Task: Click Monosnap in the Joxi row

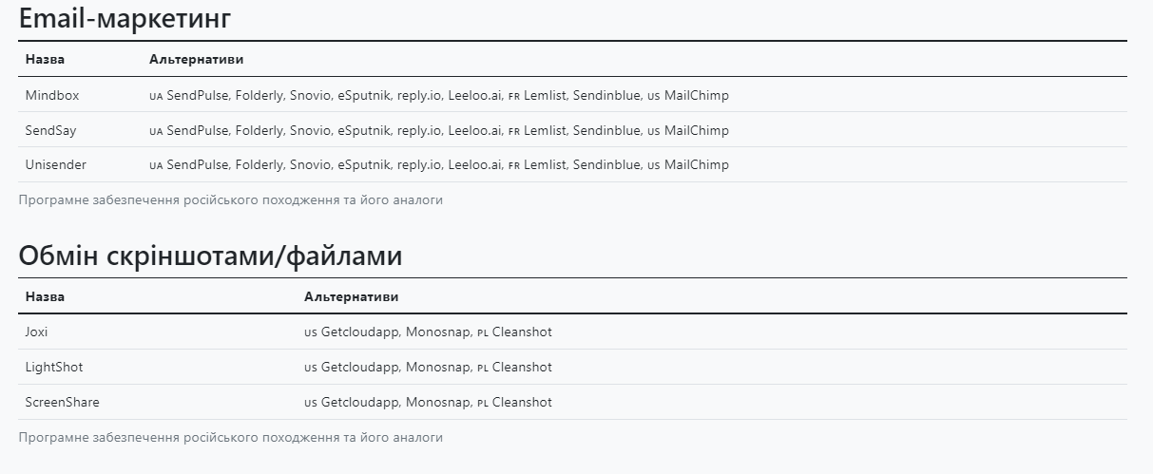Action: point(438,332)
